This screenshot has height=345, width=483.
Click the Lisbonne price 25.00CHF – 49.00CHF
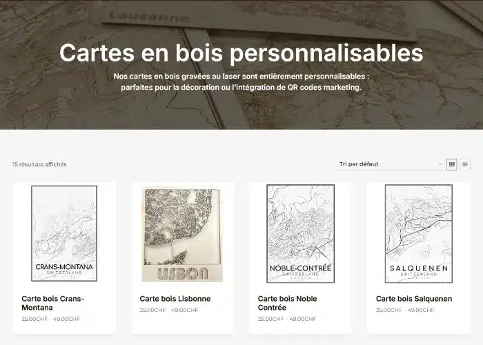tap(169, 310)
